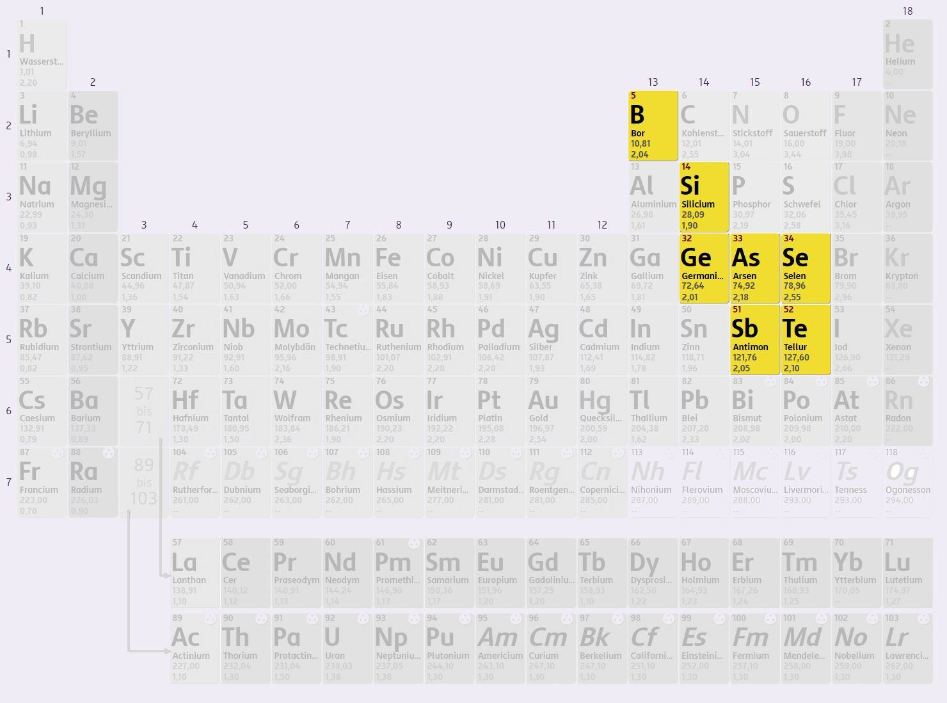Select the Argon (Ar) tile
This screenshot has height=703, width=947.
(908, 197)
